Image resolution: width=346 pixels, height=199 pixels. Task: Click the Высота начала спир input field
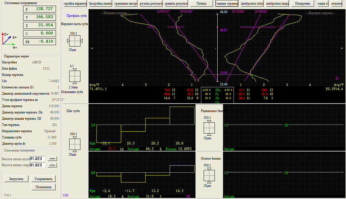(37, 165)
